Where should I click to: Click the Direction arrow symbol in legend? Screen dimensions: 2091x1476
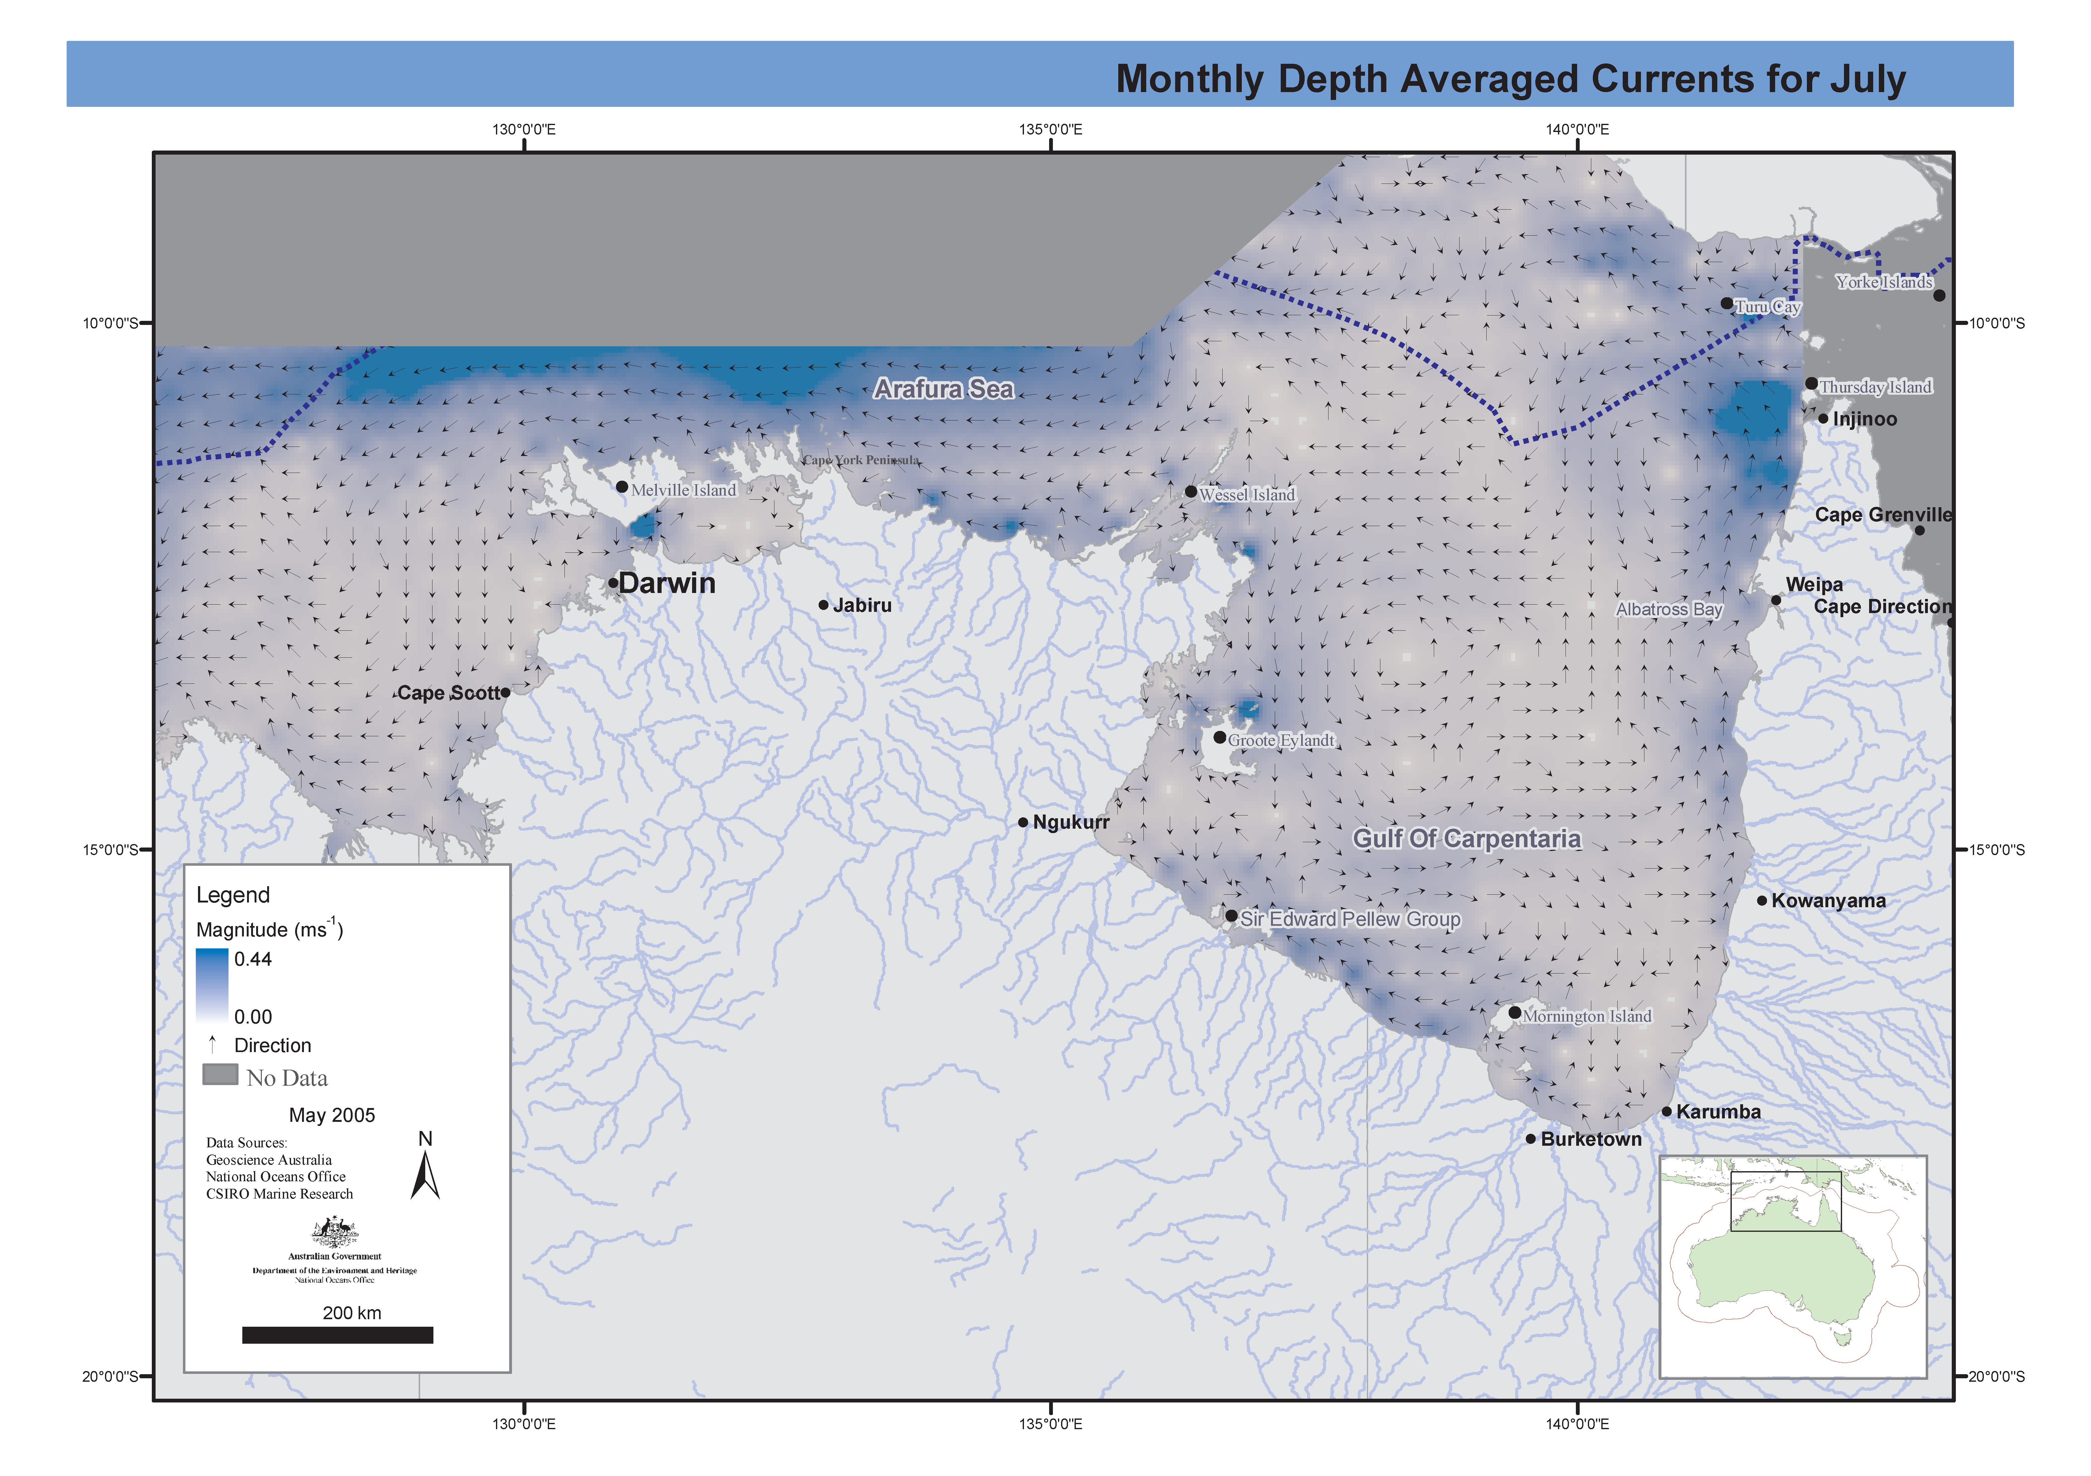(x=212, y=1045)
